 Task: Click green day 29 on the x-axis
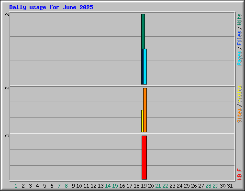tap(215, 186)
